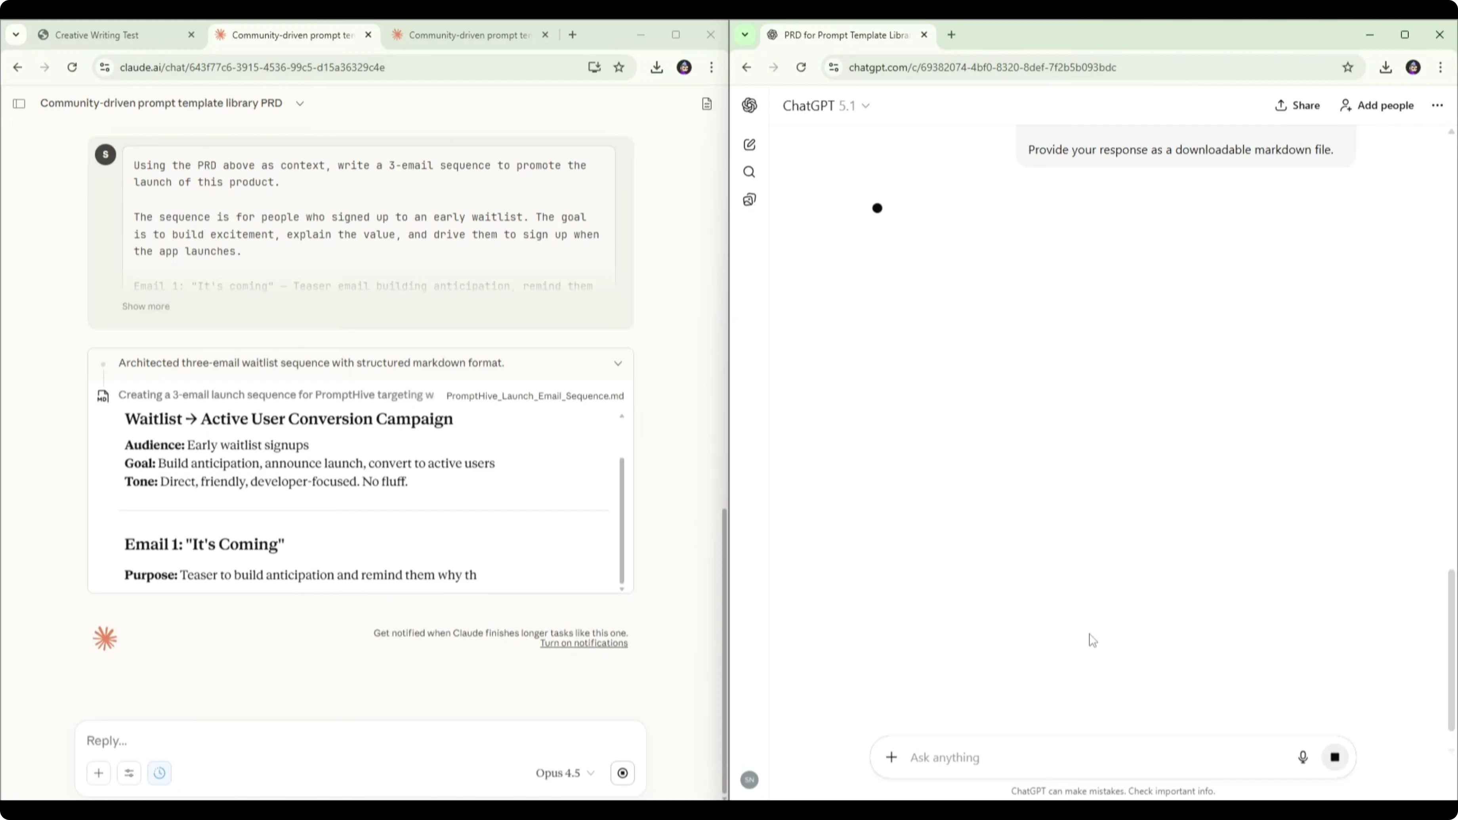Viewport: 1458px width, 820px height.
Task: Open the search chats icon in ChatGPT sidebar
Action: click(x=749, y=172)
